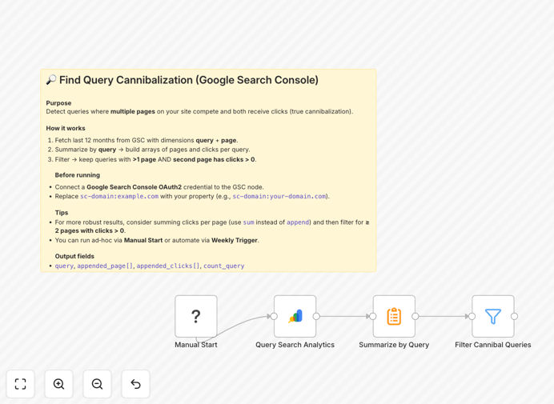Viewport: 554px width, 404px height.
Task: Select the Manual Start trigger node
Action: pos(196,316)
